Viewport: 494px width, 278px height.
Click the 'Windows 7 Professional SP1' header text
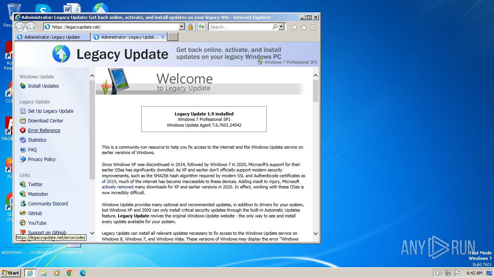(x=291, y=62)
